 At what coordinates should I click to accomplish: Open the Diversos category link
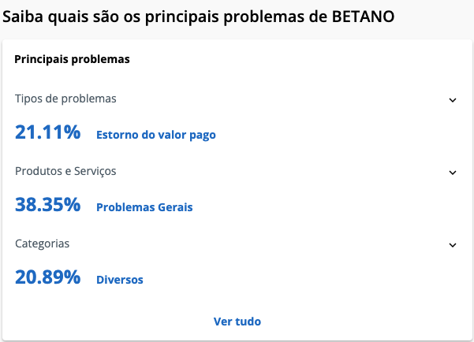pos(120,280)
